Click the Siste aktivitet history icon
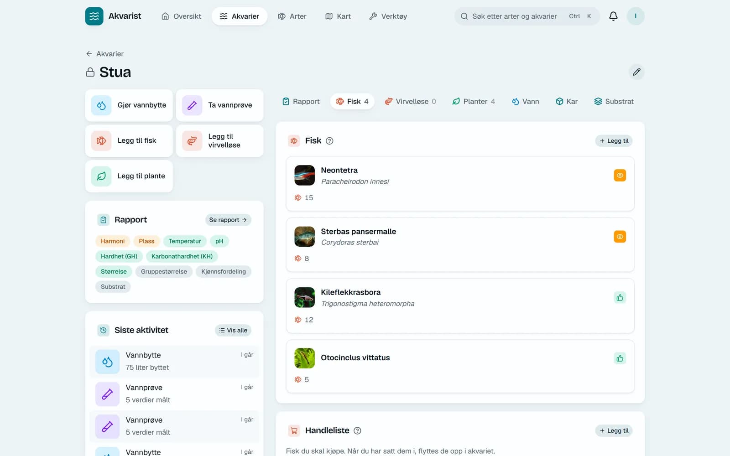 point(104,330)
